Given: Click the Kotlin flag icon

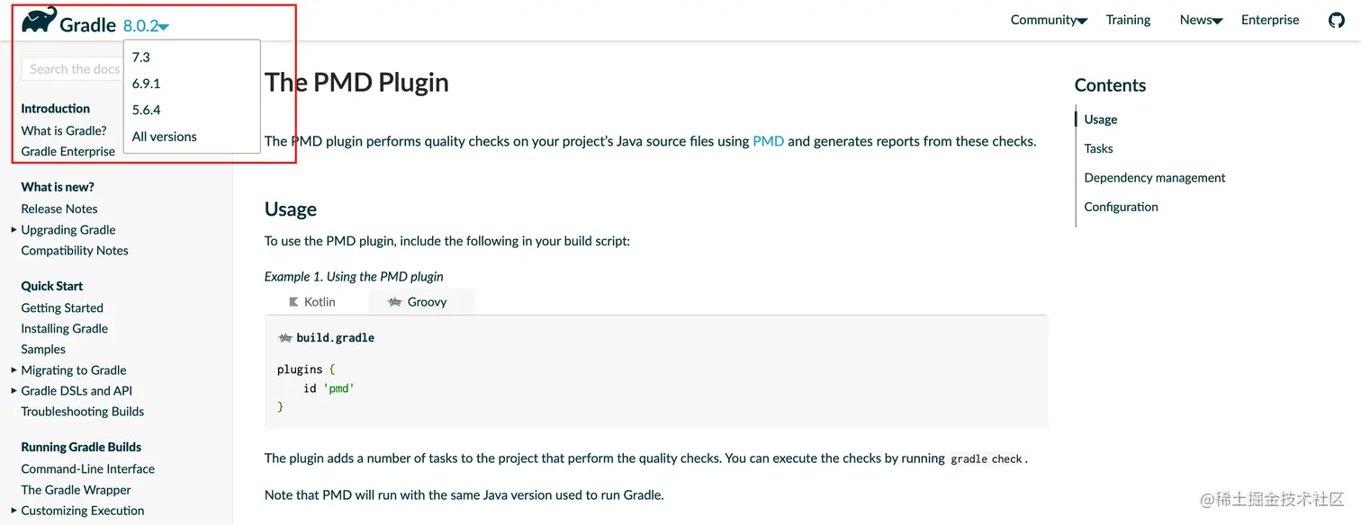Looking at the screenshot, I should click(x=293, y=302).
